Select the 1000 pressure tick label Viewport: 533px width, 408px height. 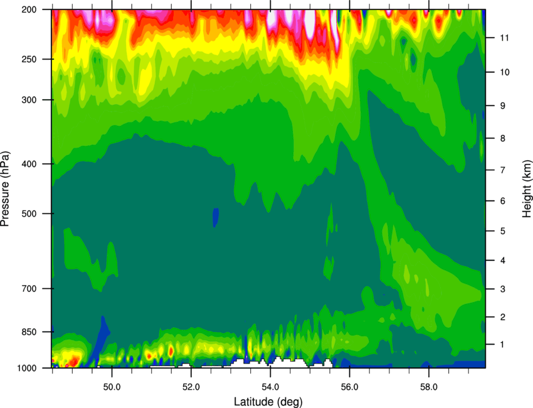tap(26, 368)
